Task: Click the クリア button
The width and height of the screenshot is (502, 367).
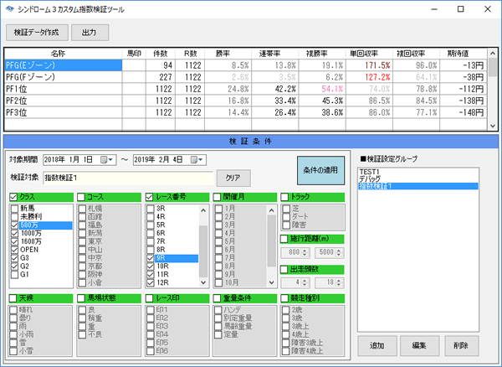Action: click(233, 178)
